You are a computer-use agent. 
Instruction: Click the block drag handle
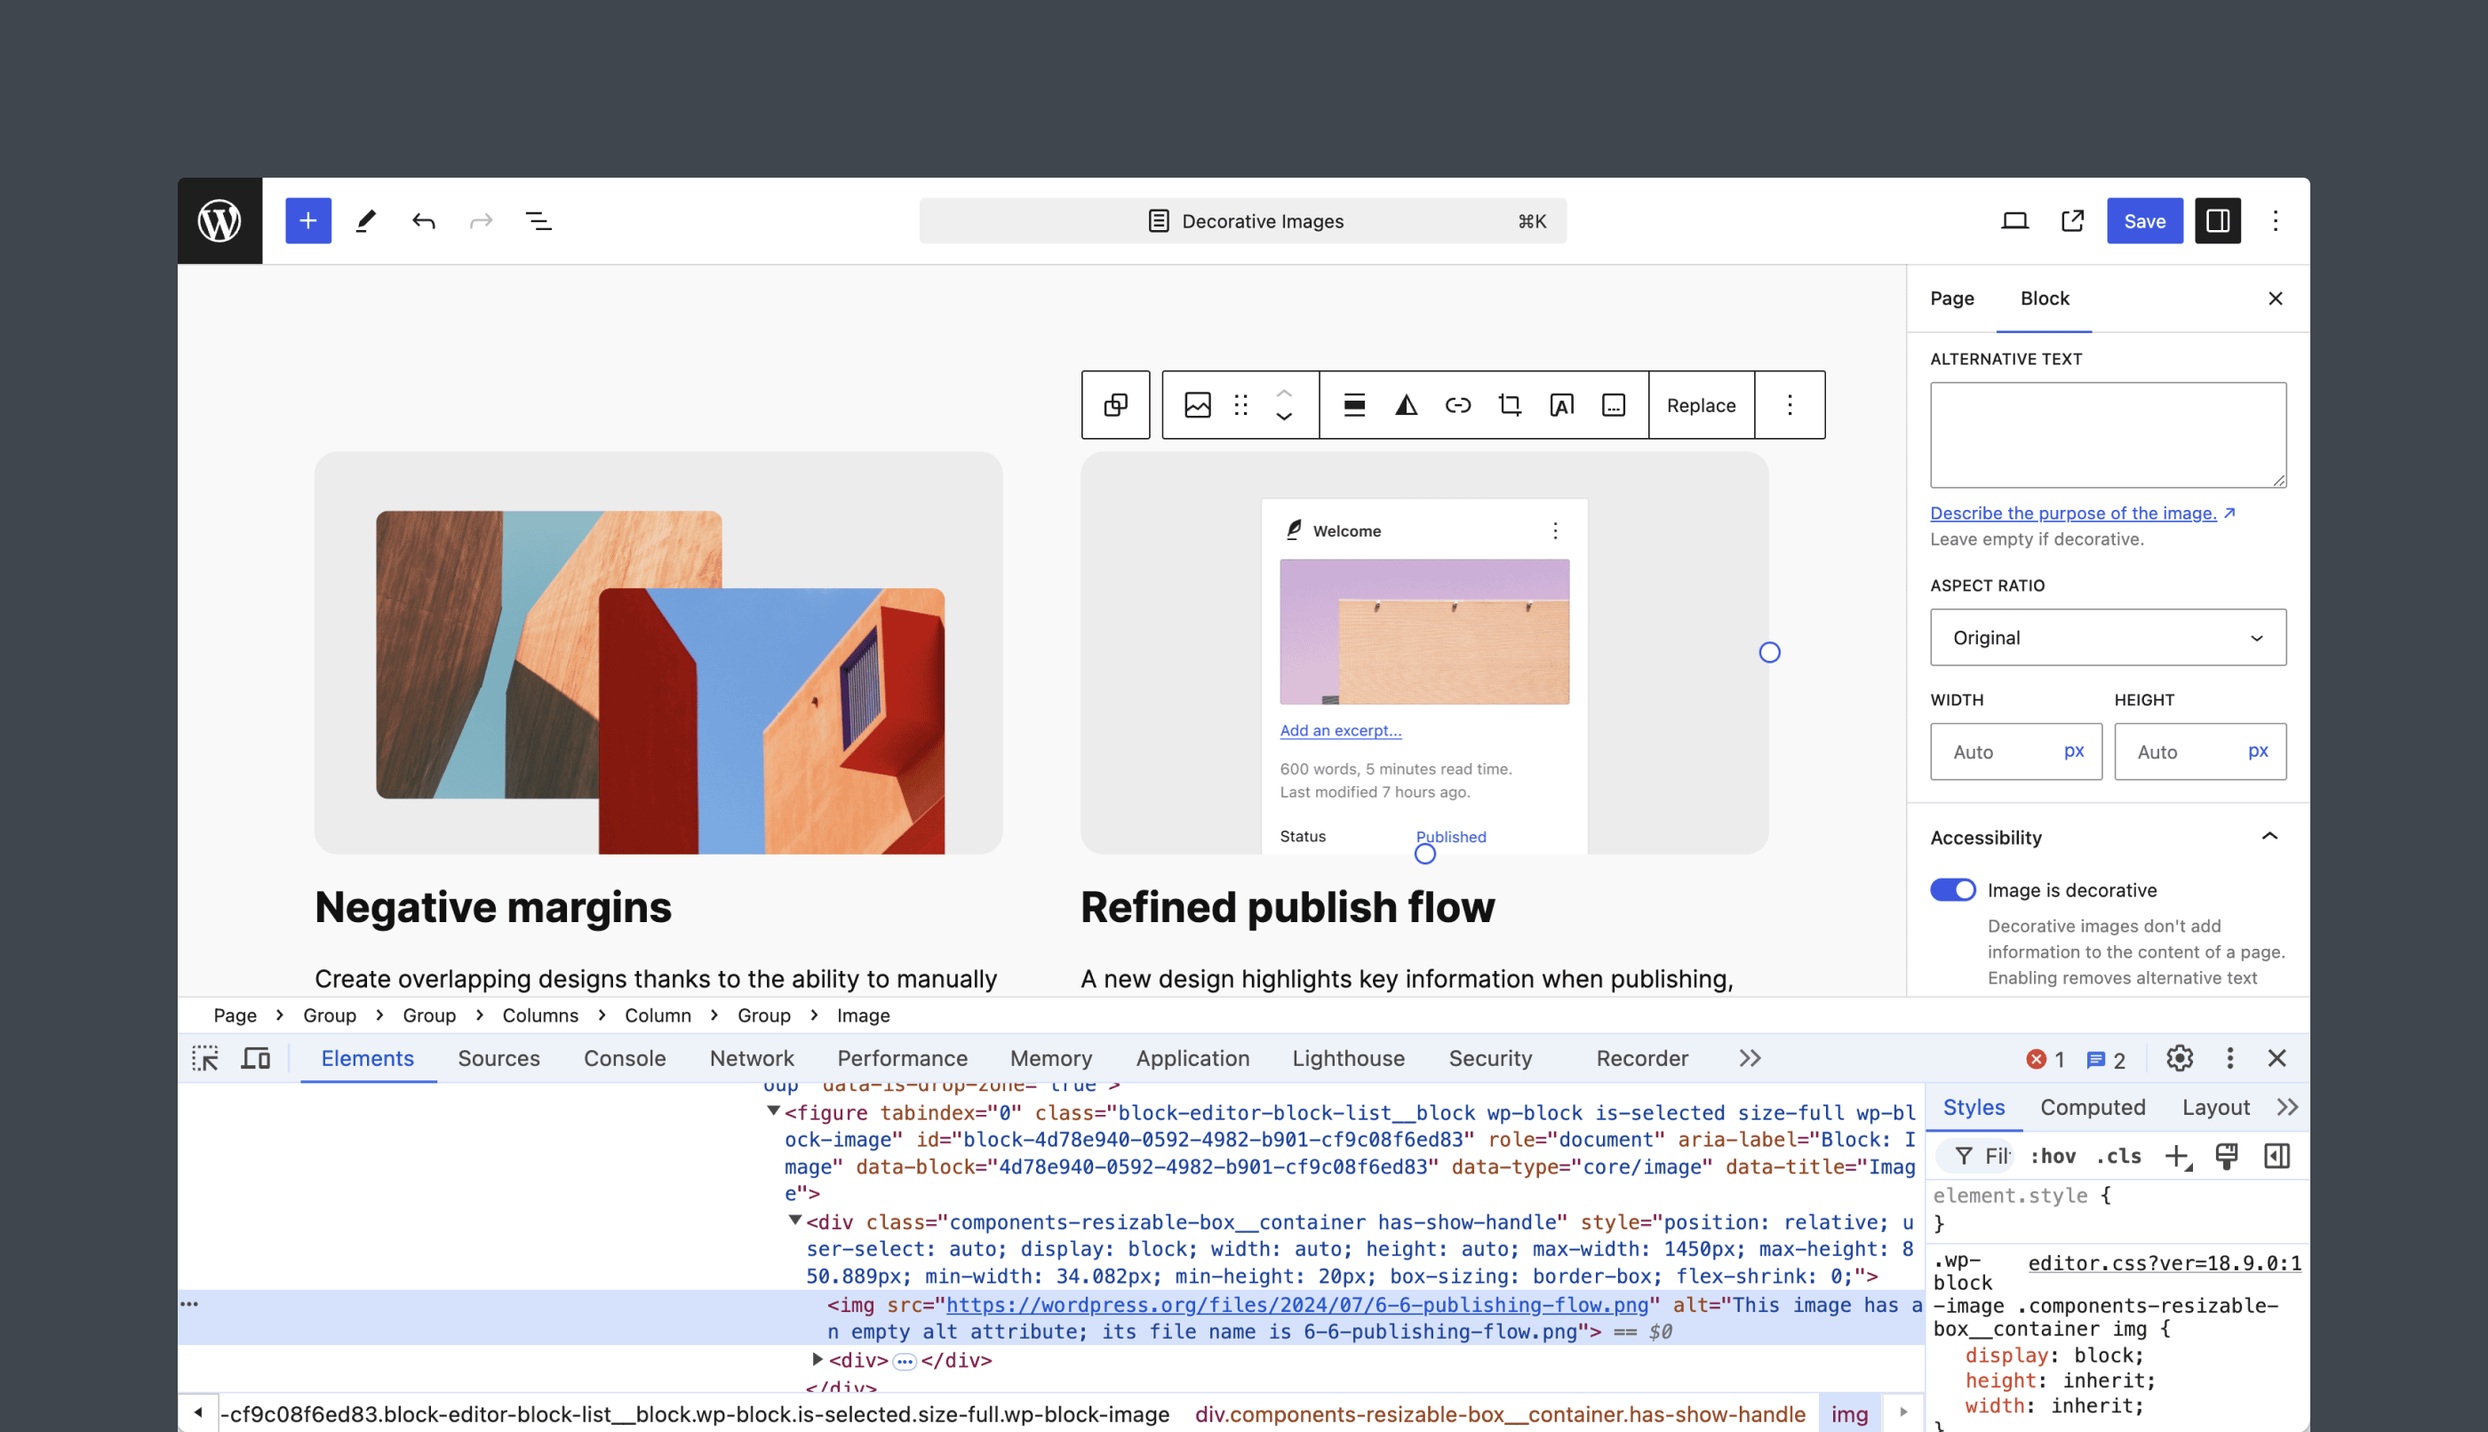tap(1241, 405)
